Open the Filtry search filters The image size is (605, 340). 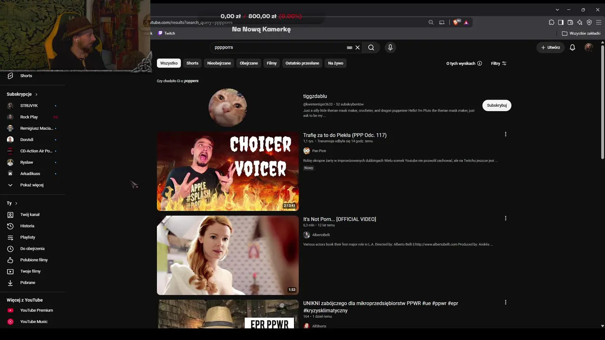pyautogui.click(x=499, y=63)
